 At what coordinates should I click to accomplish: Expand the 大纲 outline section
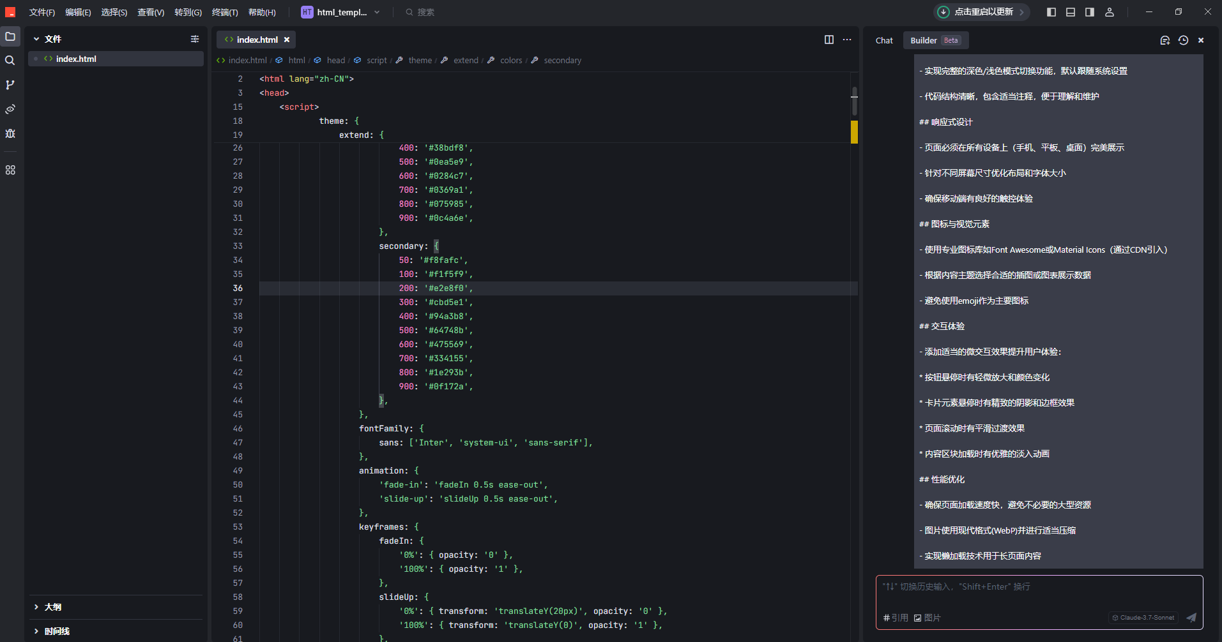coord(52,607)
